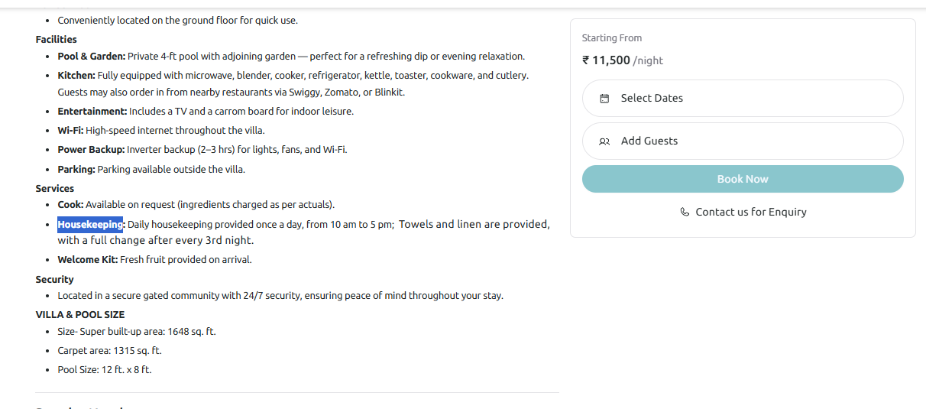Click the Facilities section heading

[56, 39]
